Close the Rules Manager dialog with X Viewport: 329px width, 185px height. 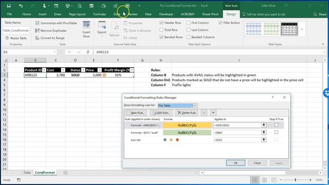tap(284, 97)
